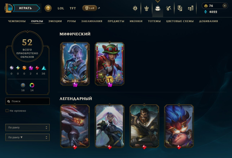Open the store coins icon
This screenshot has width=232, height=158.
click(191, 8)
